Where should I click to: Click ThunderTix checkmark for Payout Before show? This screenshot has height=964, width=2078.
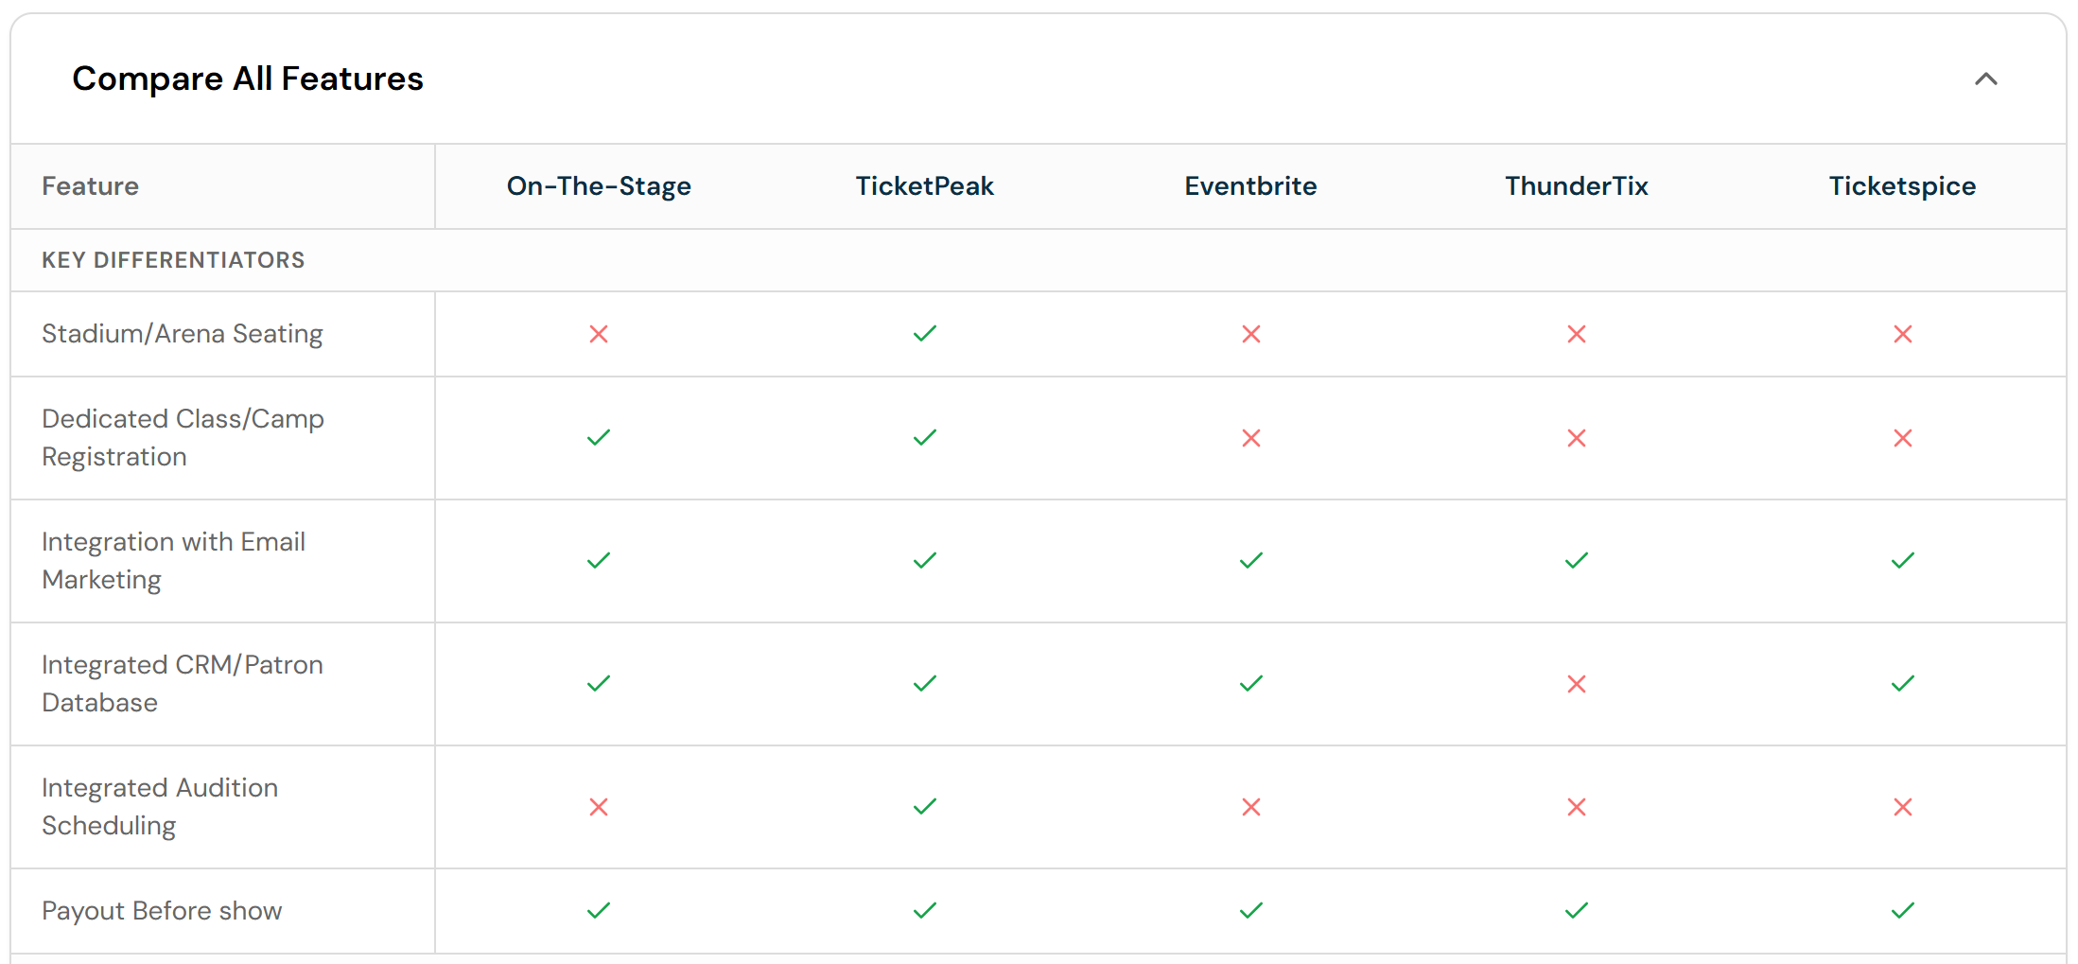coord(1577,911)
